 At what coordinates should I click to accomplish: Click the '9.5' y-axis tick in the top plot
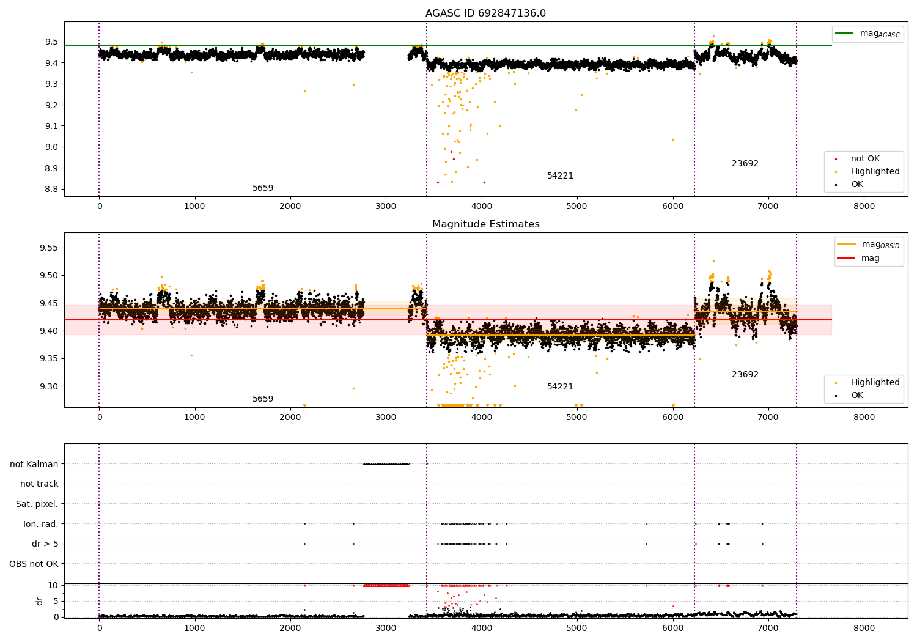pyautogui.click(x=51, y=42)
